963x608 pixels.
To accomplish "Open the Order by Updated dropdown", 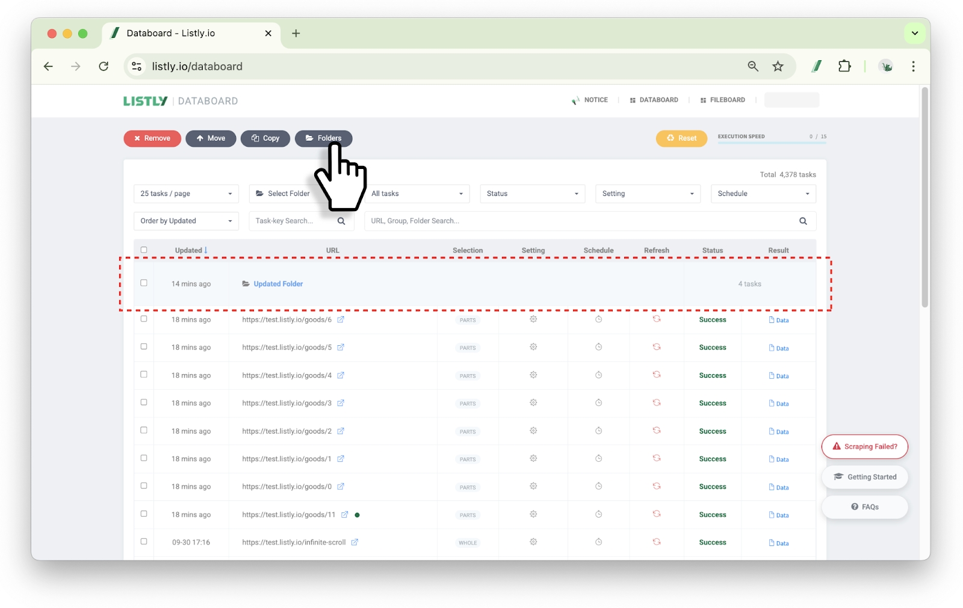I will tap(186, 221).
